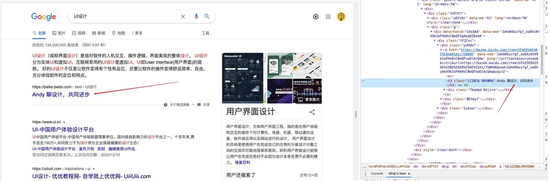Open the 编辑推荐UI作品 sitelink
The image size is (549, 181).
[122, 149]
